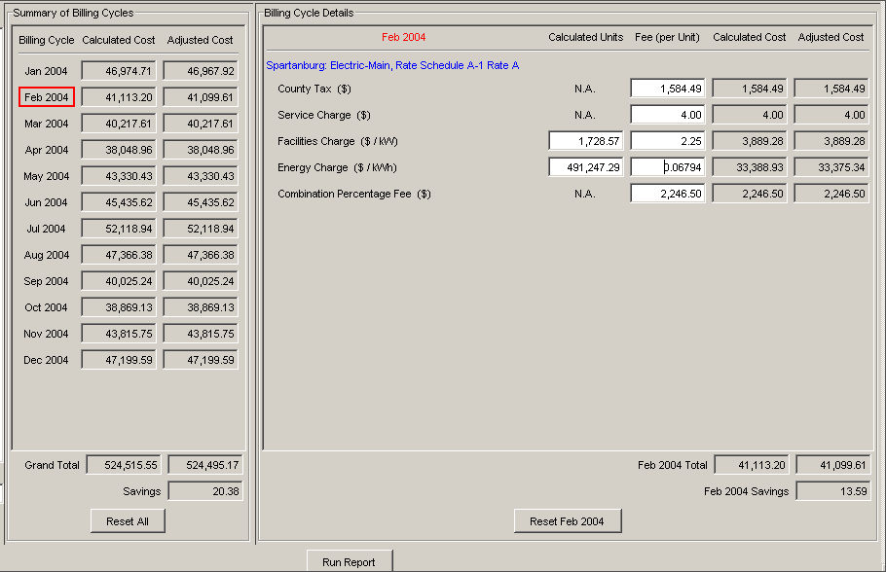Open the Jul 2004 billing cycle

(x=47, y=229)
